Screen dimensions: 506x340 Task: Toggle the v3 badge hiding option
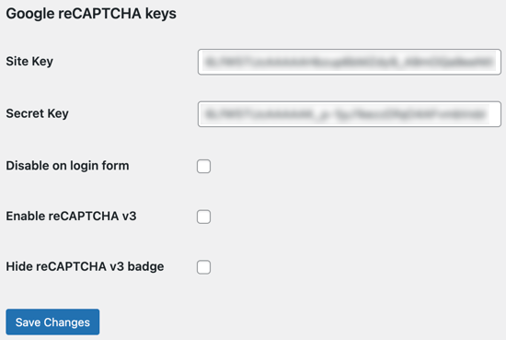(203, 267)
